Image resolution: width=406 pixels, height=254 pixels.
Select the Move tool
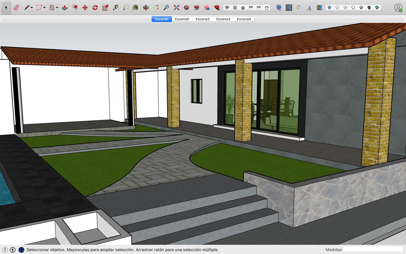coord(85,8)
